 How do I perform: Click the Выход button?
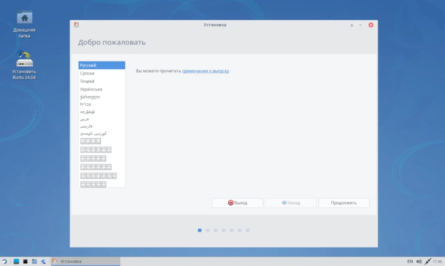238,203
